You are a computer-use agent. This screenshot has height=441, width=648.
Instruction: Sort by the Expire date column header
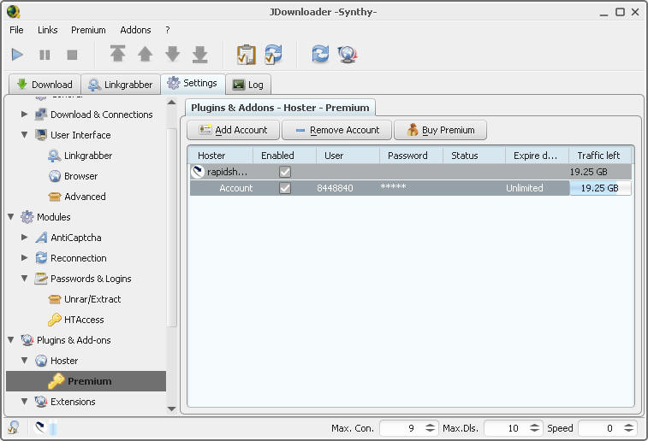pyautogui.click(x=537, y=156)
